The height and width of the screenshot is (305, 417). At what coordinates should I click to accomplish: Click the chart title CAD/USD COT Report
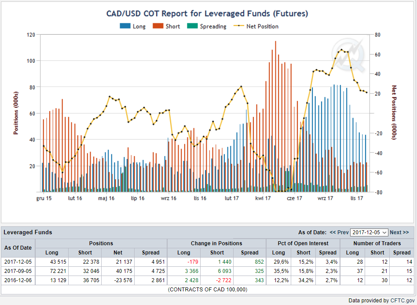point(207,13)
